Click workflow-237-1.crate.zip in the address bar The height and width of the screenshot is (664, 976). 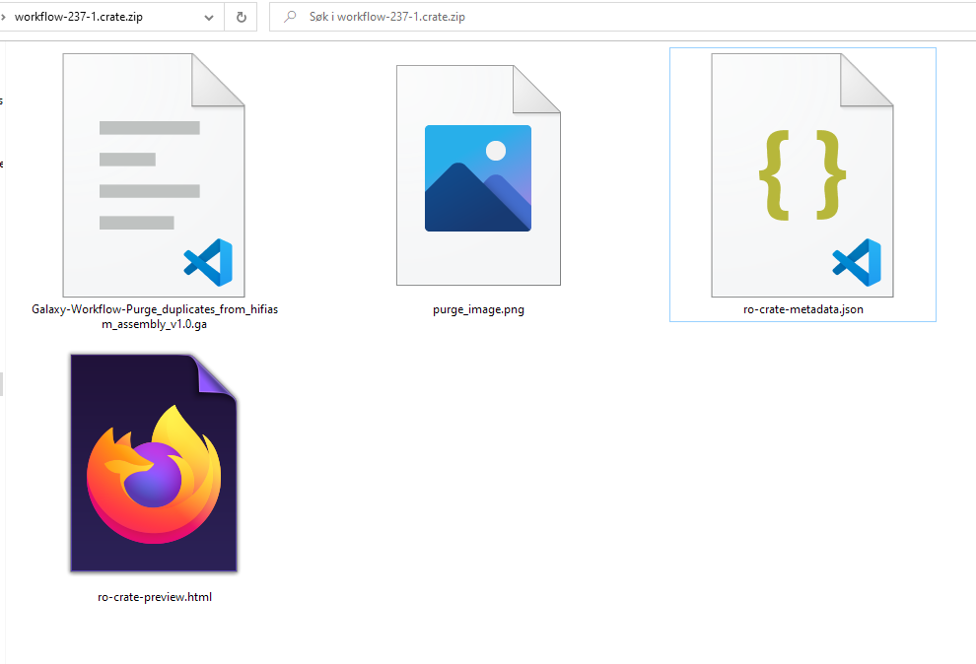click(79, 17)
